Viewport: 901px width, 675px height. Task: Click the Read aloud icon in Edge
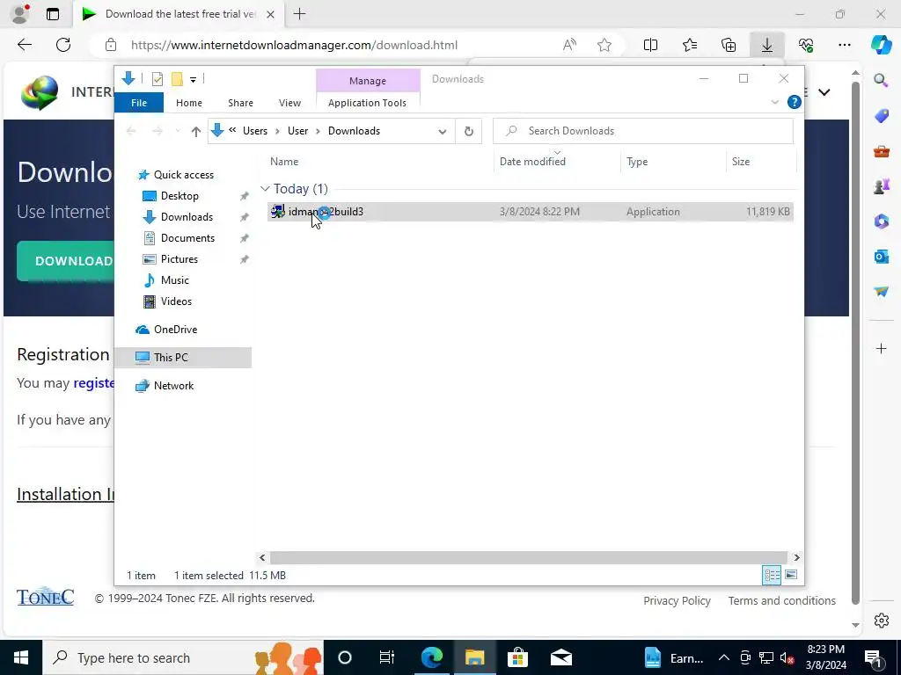point(569,45)
